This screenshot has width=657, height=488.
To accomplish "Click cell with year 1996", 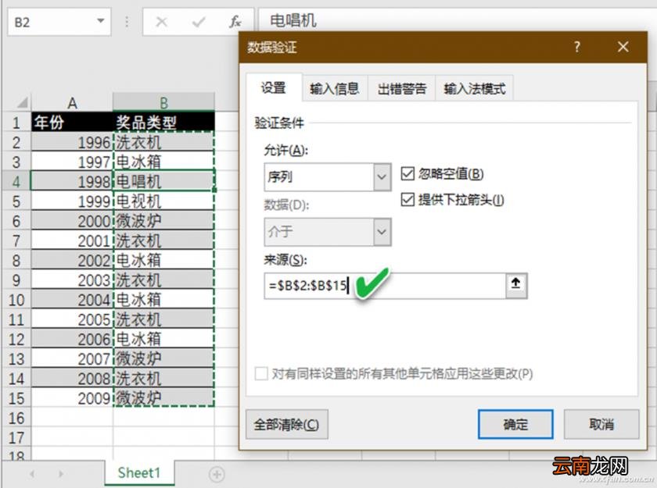I will [72, 142].
